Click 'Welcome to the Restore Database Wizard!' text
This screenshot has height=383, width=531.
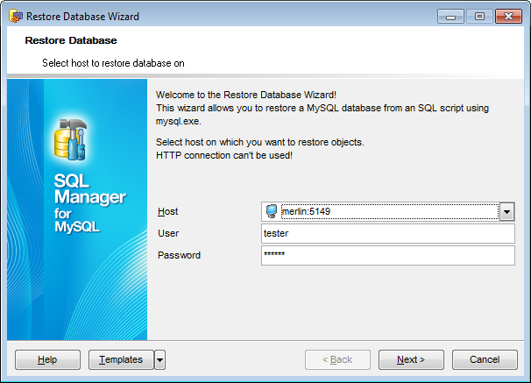[x=246, y=95]
